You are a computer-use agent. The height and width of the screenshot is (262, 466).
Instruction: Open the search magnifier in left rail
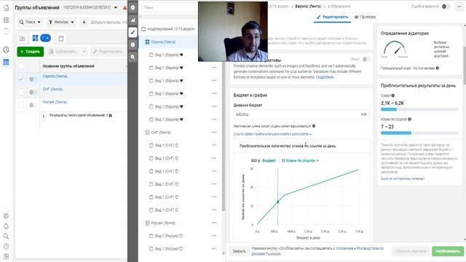[6, 236]
